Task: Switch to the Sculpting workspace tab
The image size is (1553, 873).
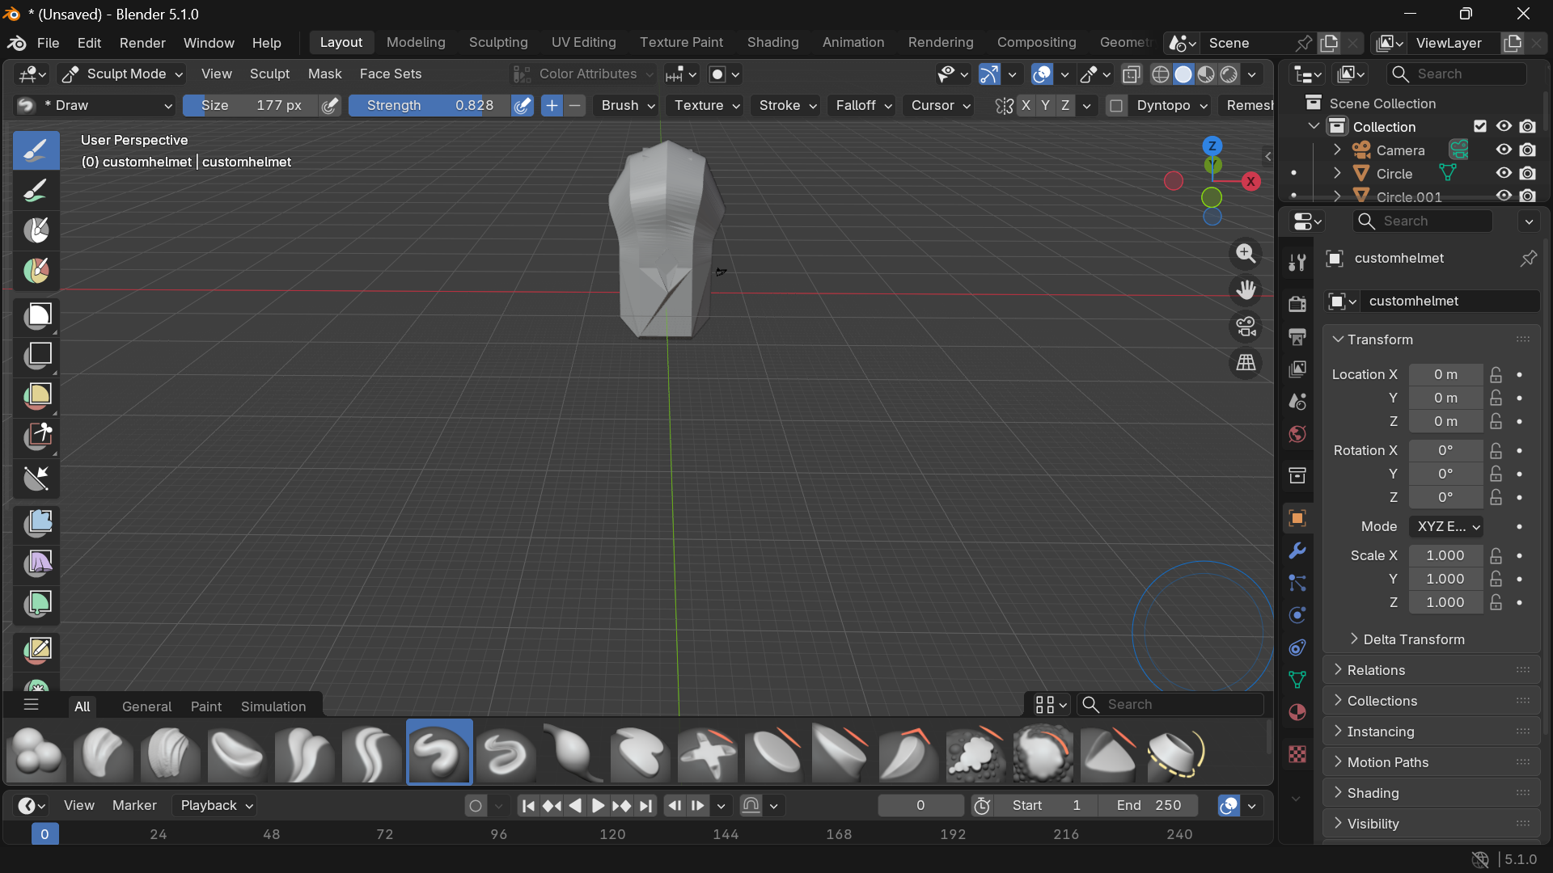Action: coord(498,42)
